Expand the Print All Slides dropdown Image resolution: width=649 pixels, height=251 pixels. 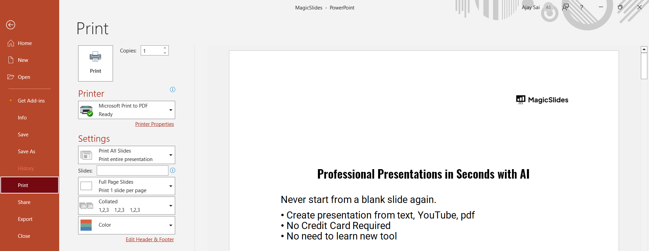126,155
